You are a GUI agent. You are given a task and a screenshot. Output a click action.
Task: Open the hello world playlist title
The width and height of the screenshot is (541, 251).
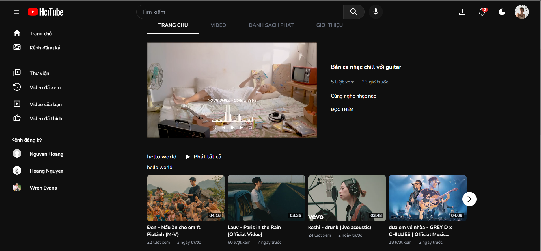pyautogui.click(x=162, y=157)
